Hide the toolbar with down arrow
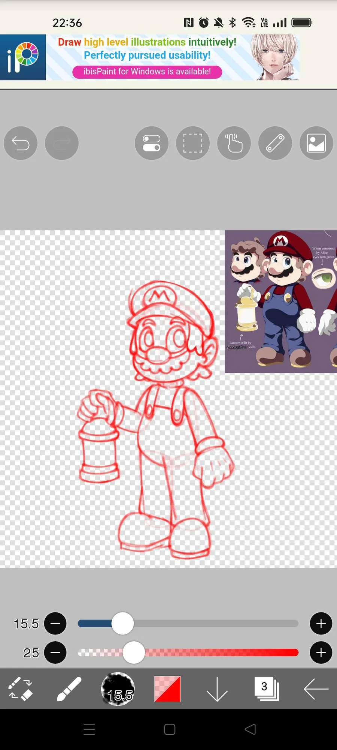Viewport: 337px width, 750px height. [x=217, y=689]
